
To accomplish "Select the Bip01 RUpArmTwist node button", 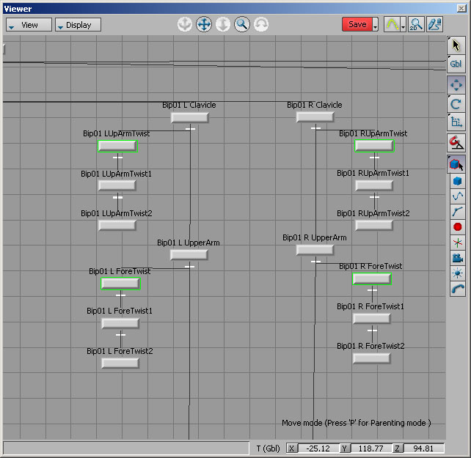I will click(374, 146).
